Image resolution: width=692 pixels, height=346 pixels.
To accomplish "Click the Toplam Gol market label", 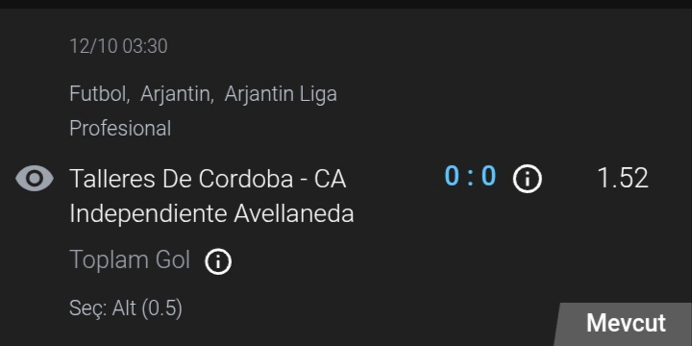I will coord(130,259).
